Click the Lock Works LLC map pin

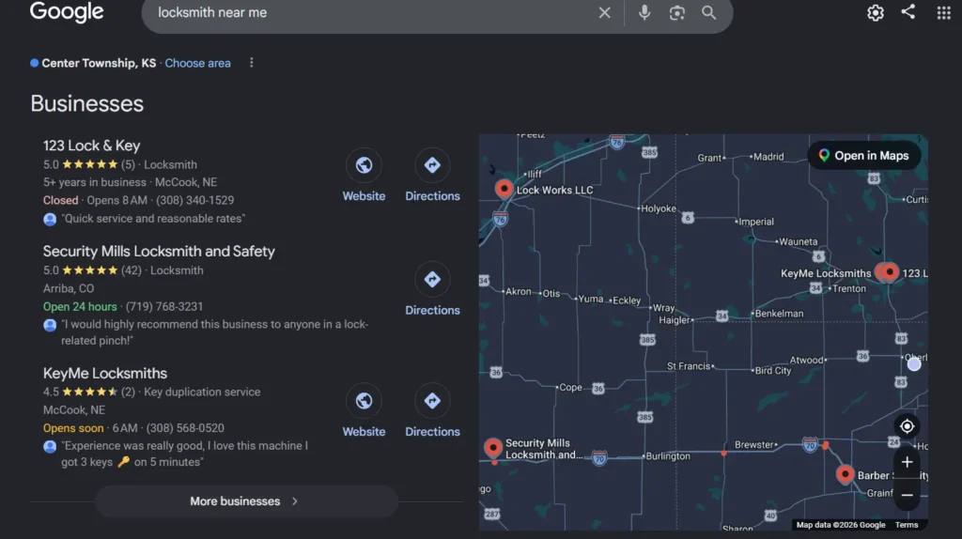tap(504, 188)
